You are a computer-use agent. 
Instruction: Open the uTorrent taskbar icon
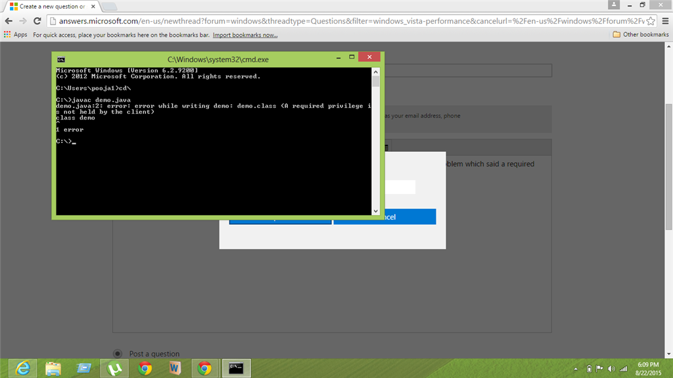(x=114, y=369)
